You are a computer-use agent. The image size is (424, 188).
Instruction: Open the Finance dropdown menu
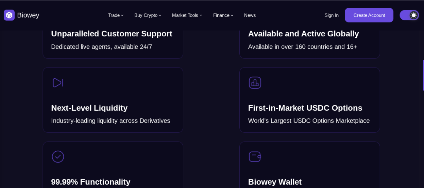pos(223,15)
